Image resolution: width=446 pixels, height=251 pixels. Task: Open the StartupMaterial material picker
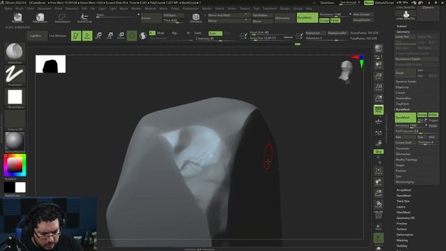pos(15,142)
